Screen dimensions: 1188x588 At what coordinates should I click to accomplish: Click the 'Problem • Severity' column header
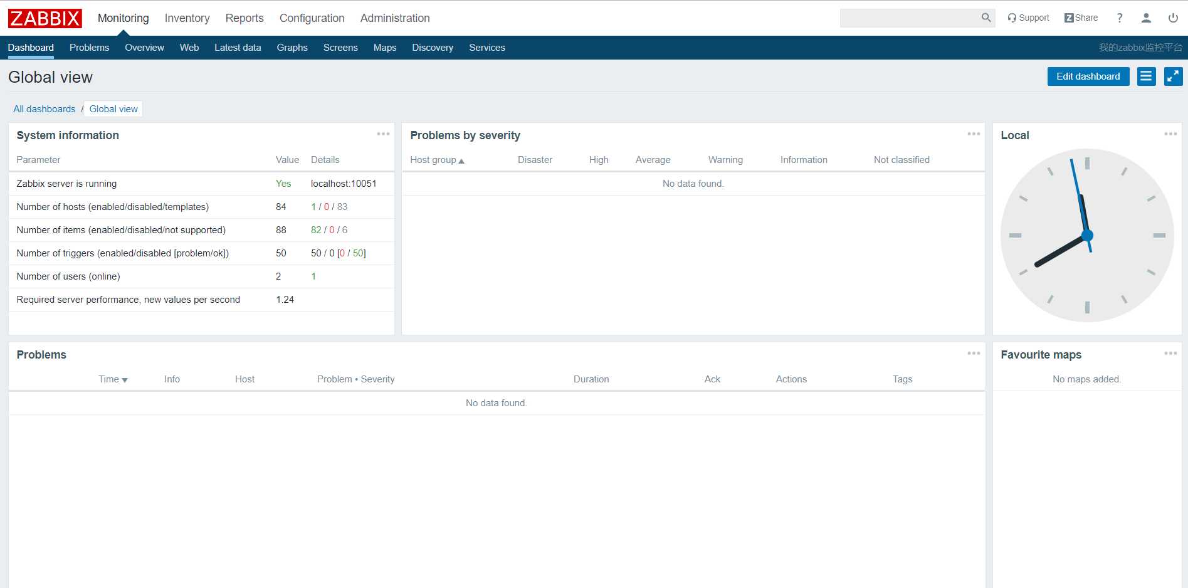[355, 379]
